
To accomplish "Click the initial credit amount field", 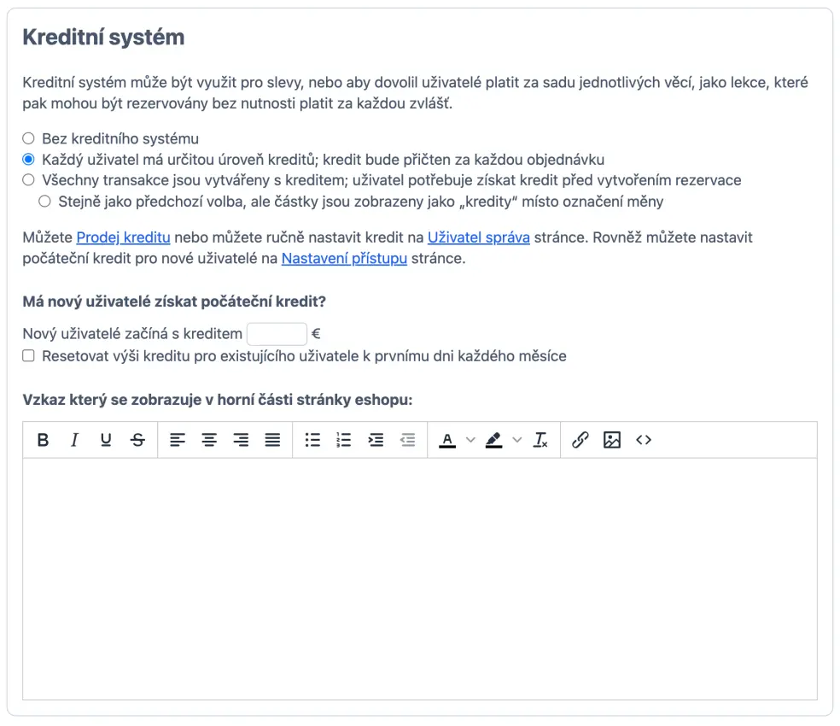I will pos(277,335).
